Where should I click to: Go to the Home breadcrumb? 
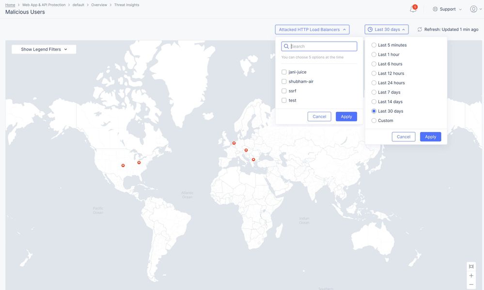(10, 5)
